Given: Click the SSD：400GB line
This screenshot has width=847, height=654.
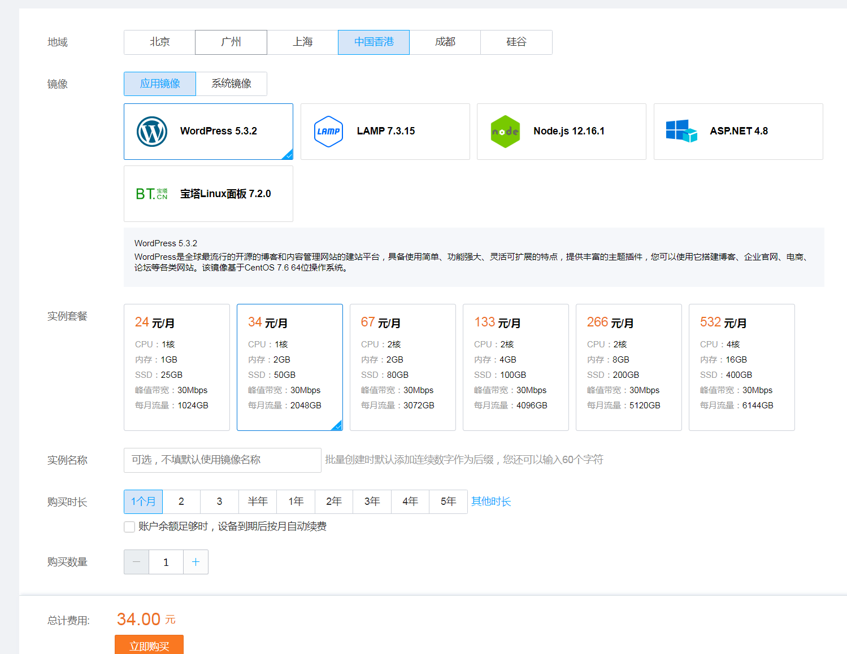Looking at the screenshot, I should [x=726, y=375].
